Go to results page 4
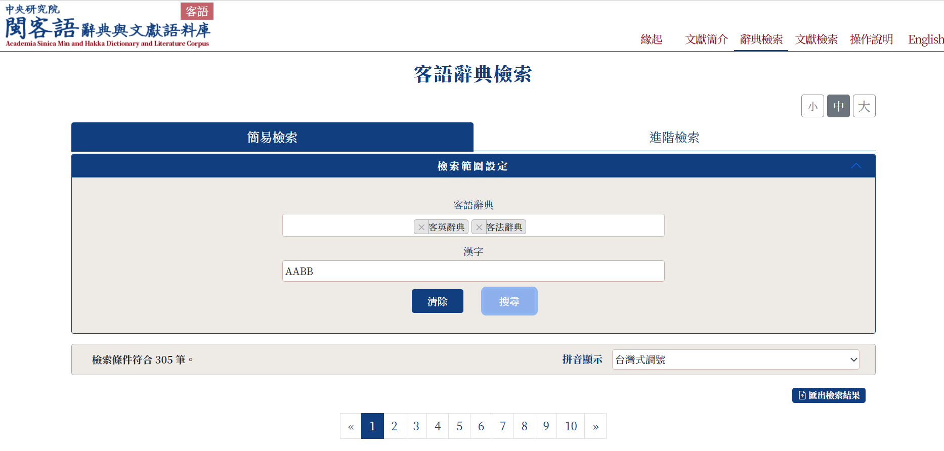This screenshot has height=451, width=944. coord(438,426)
